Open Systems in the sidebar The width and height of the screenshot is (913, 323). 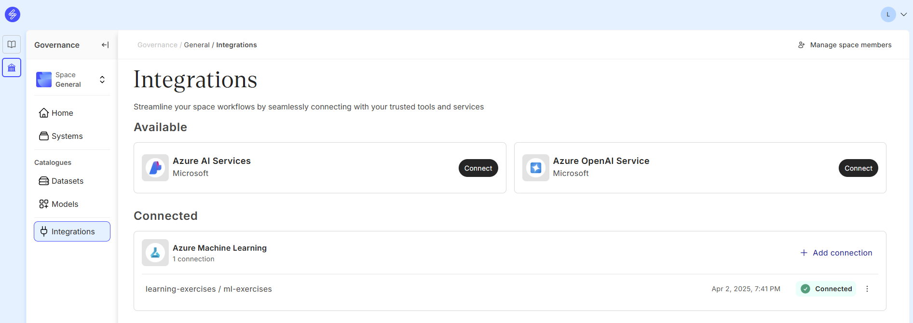coord(67,136)
